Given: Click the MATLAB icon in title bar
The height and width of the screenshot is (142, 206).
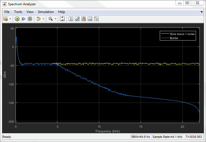Looking at the screenshot, I should click(4, 4).
